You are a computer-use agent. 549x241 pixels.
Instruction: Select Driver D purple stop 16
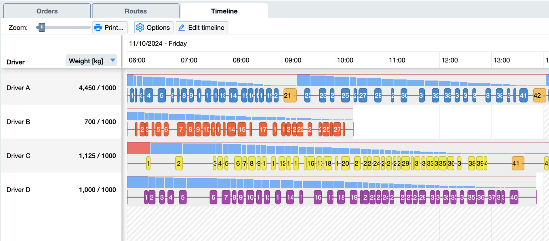point(318,197)
